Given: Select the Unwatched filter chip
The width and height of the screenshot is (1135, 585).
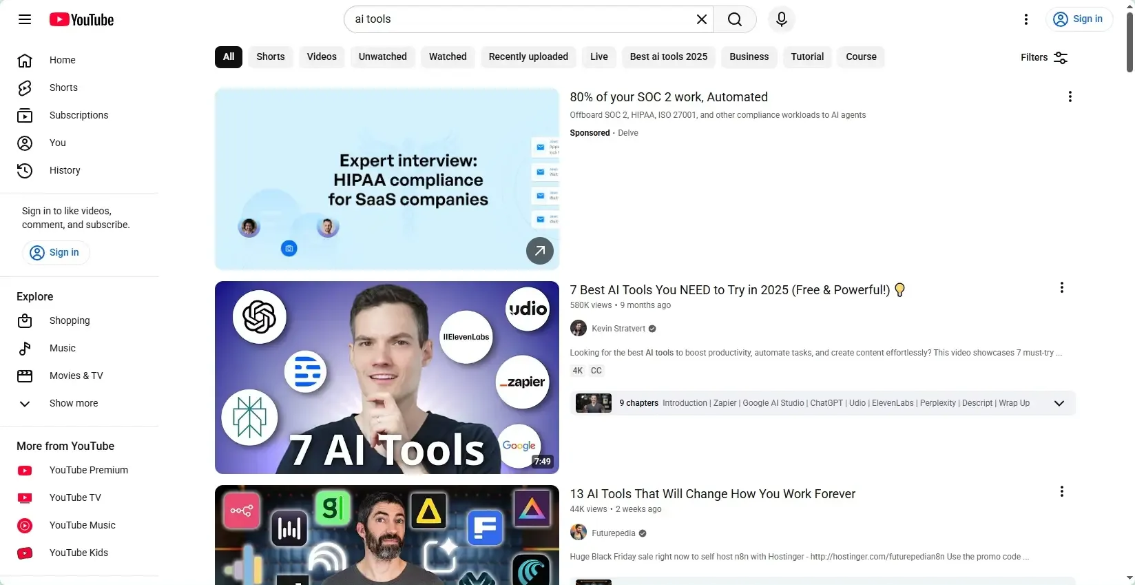Looking at the screenshot, I should [382, 57].
